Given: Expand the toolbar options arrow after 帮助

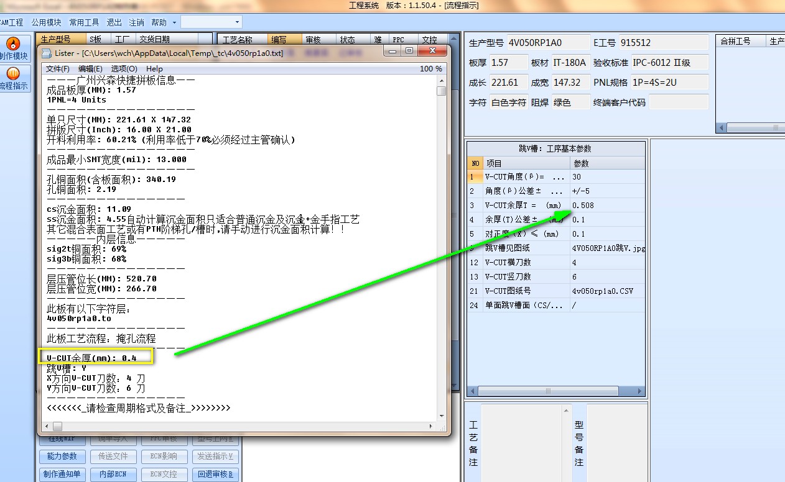Looking at the screenshot, I should [174, 22].
